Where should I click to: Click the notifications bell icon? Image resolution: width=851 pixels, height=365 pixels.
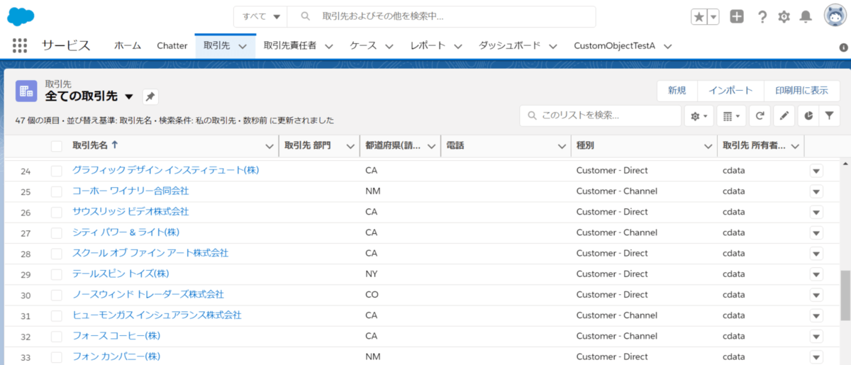(x=806, y=16)
